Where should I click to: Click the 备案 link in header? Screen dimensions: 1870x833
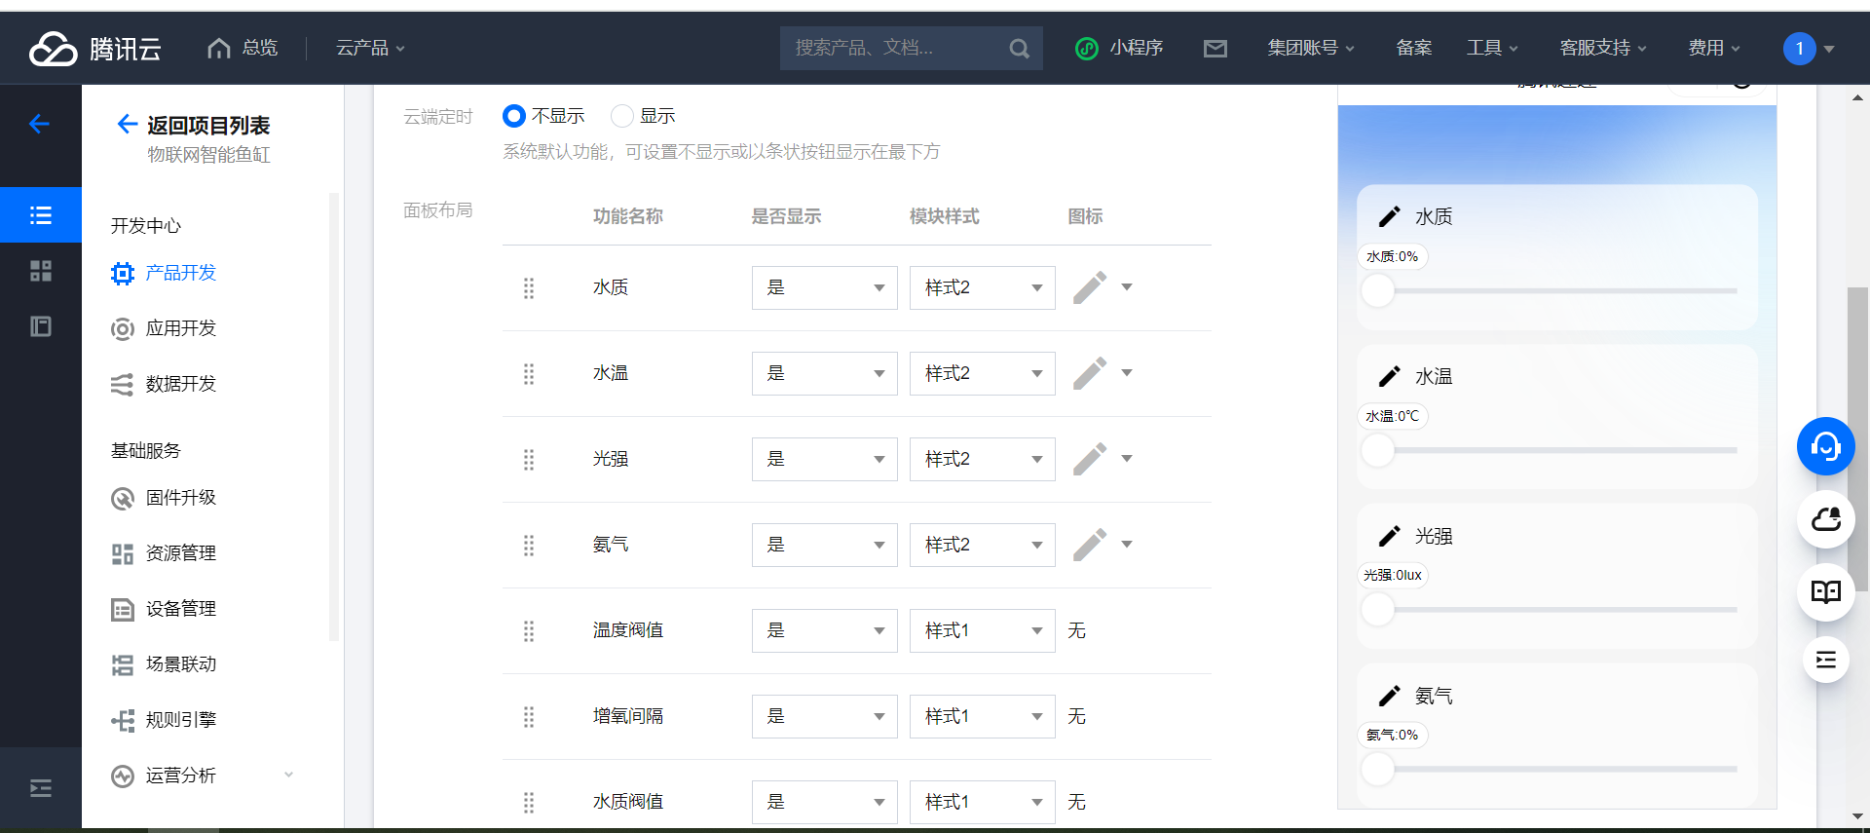coord(1413,48)
